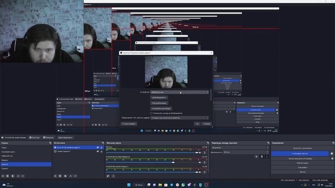Open advanced audio properties gear in mixer
Screen dimensions: 335x188
[x=108, y=176]
